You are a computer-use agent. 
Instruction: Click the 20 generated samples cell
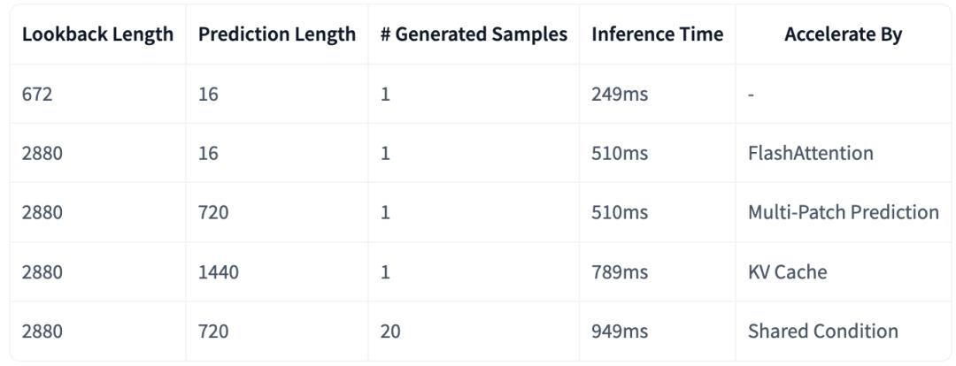click(474, 332)
